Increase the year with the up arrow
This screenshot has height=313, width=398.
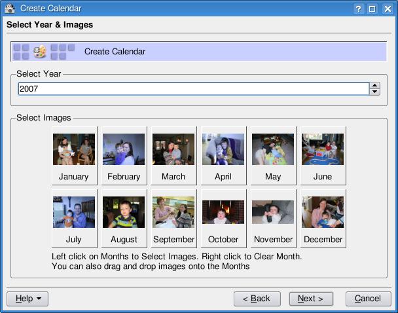tap(374, 85)
